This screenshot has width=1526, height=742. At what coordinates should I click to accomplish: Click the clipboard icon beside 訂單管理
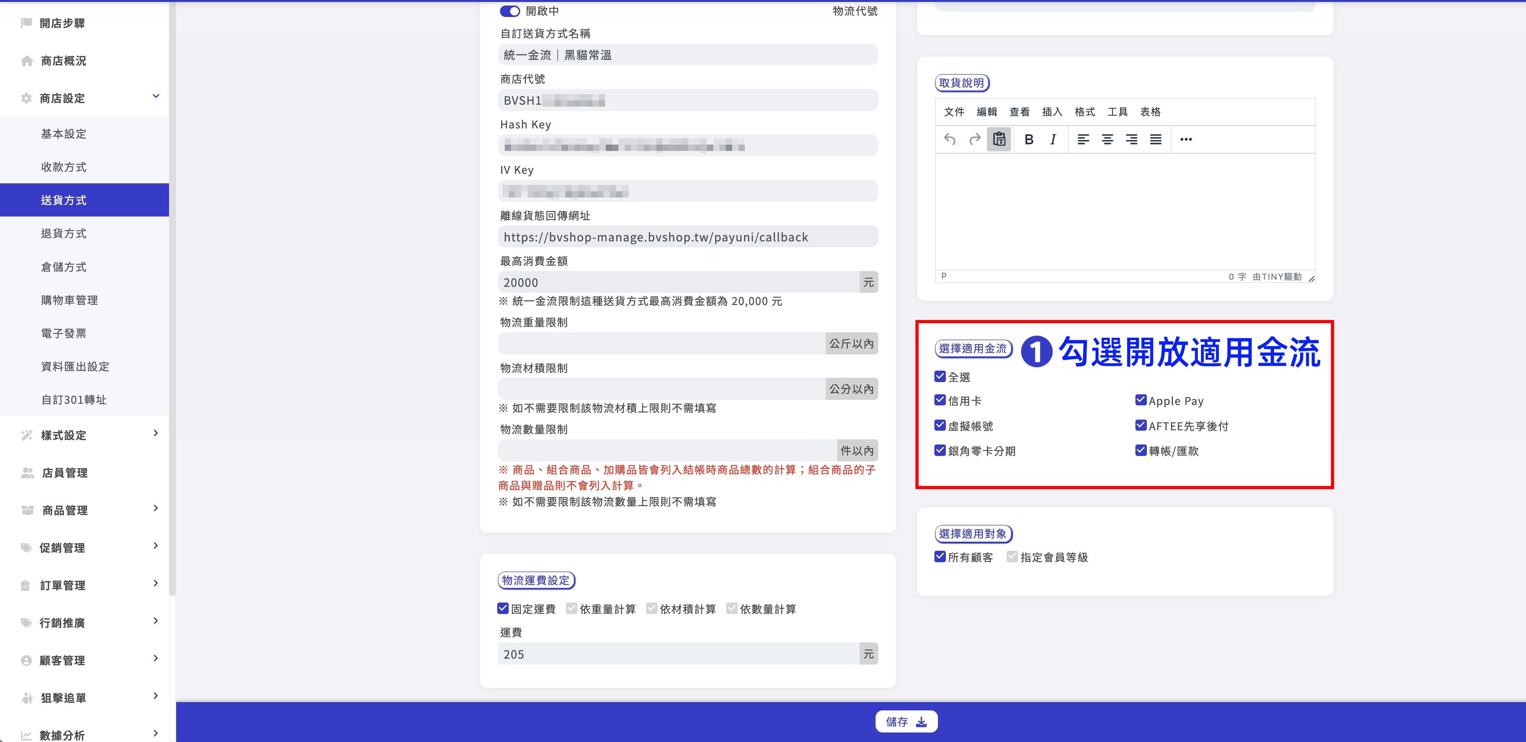(x=25, y=586)
